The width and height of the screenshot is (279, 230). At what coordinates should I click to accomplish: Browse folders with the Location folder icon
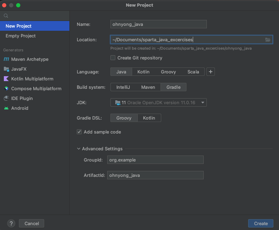pyautogui.click(x=268, y=39)
